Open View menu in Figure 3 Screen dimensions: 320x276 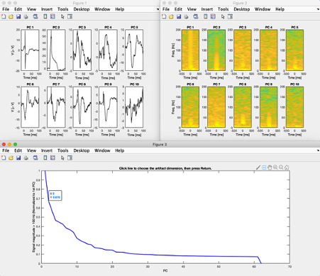[x=31, y=150]
